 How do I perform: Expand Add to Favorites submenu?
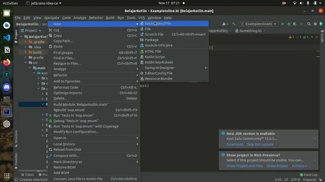coord(93,81)
